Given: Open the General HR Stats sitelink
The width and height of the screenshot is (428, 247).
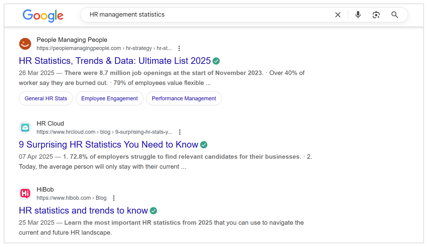Looking at the screenshot, I should pos(46,98).
